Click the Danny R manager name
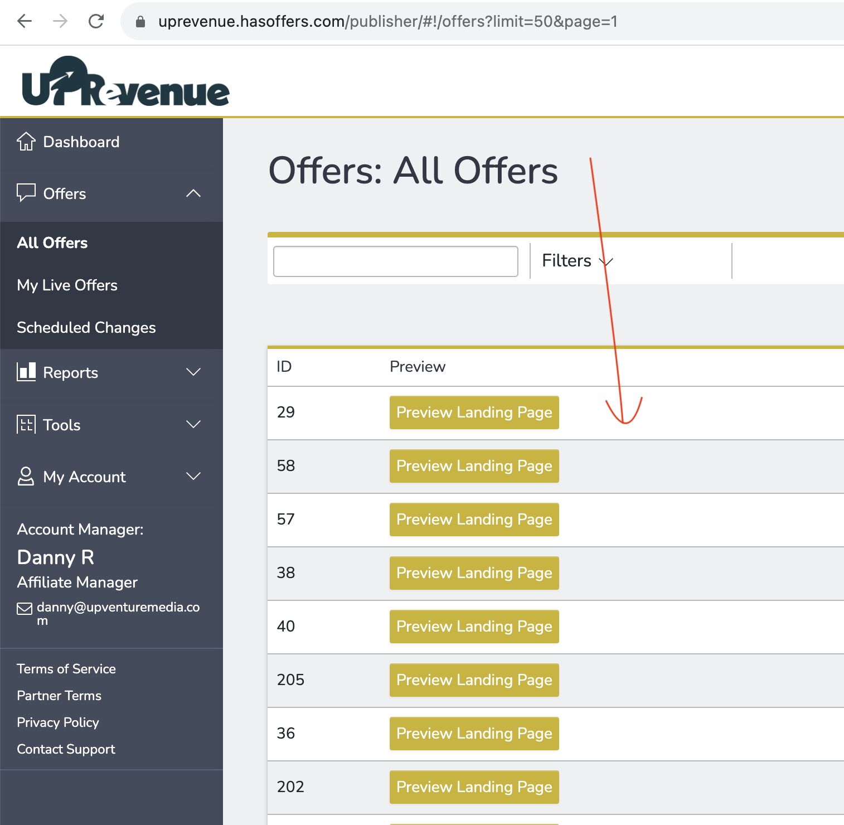Screen dimensions: 844x825 coord(56,557)
